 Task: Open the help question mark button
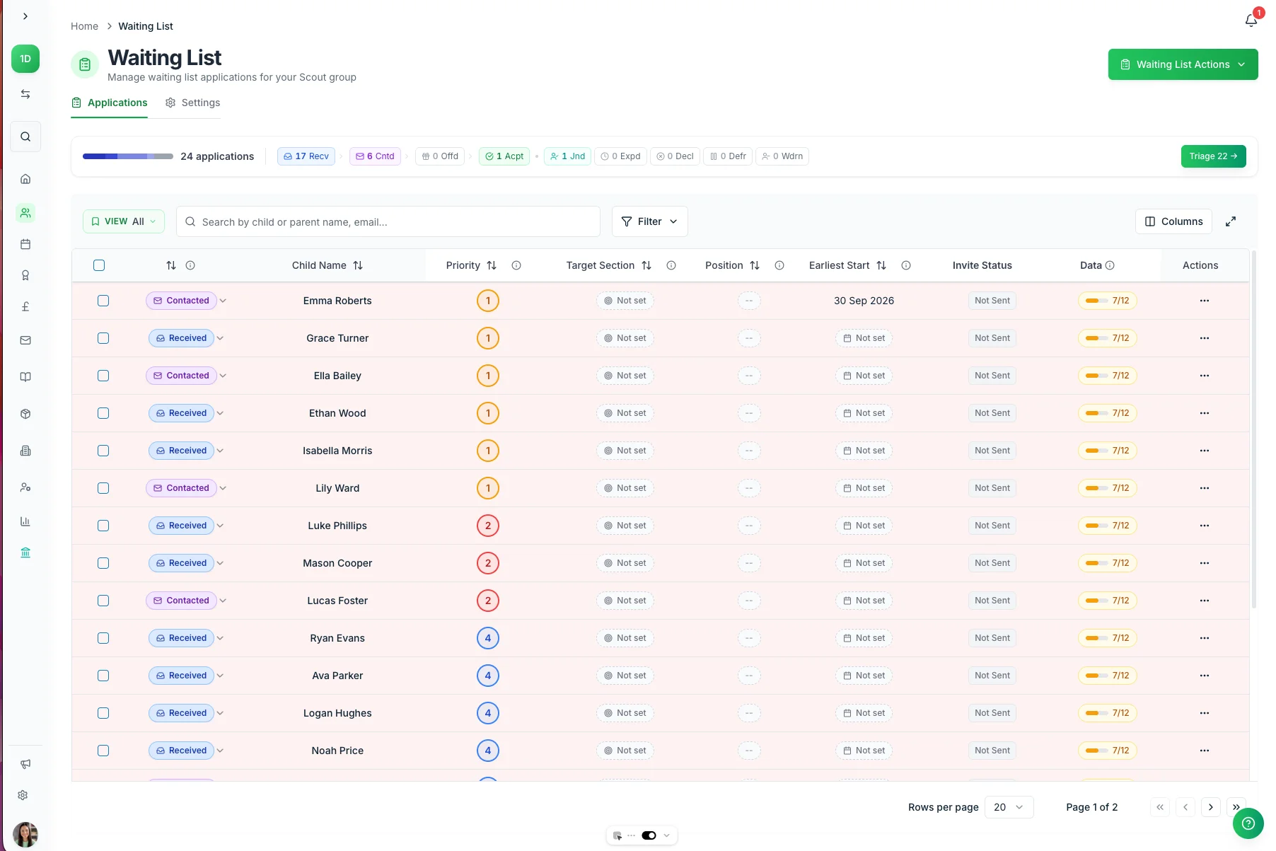[1248, 823]
